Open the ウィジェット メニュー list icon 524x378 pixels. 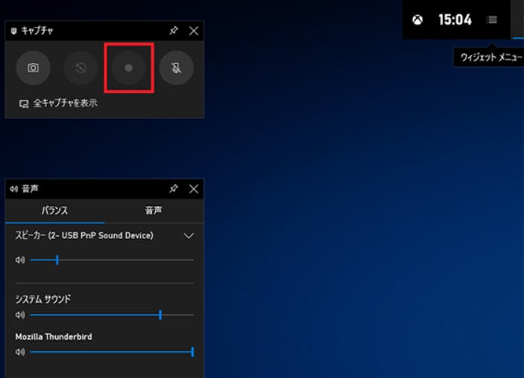tap(492, 20)
